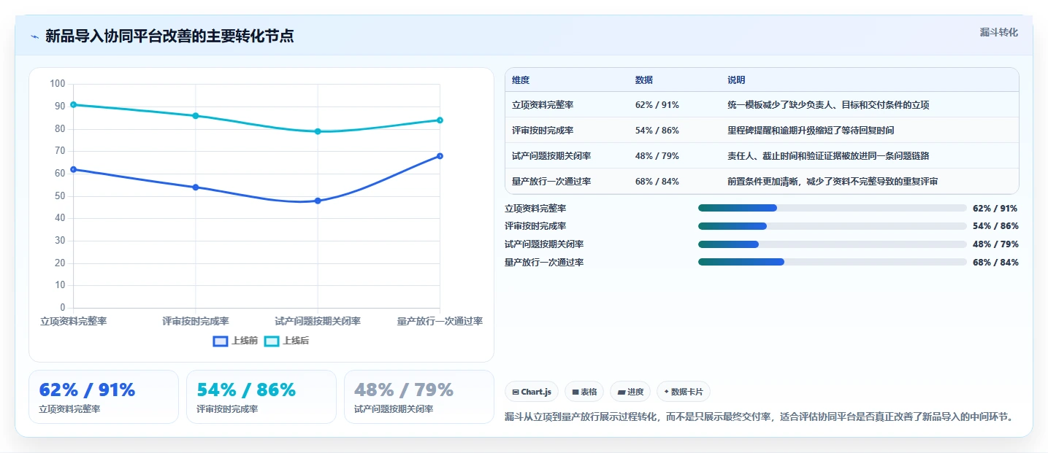Click progress label 48% / 79%
Viewport: 1048px width, 453px height.
(995, 244)
